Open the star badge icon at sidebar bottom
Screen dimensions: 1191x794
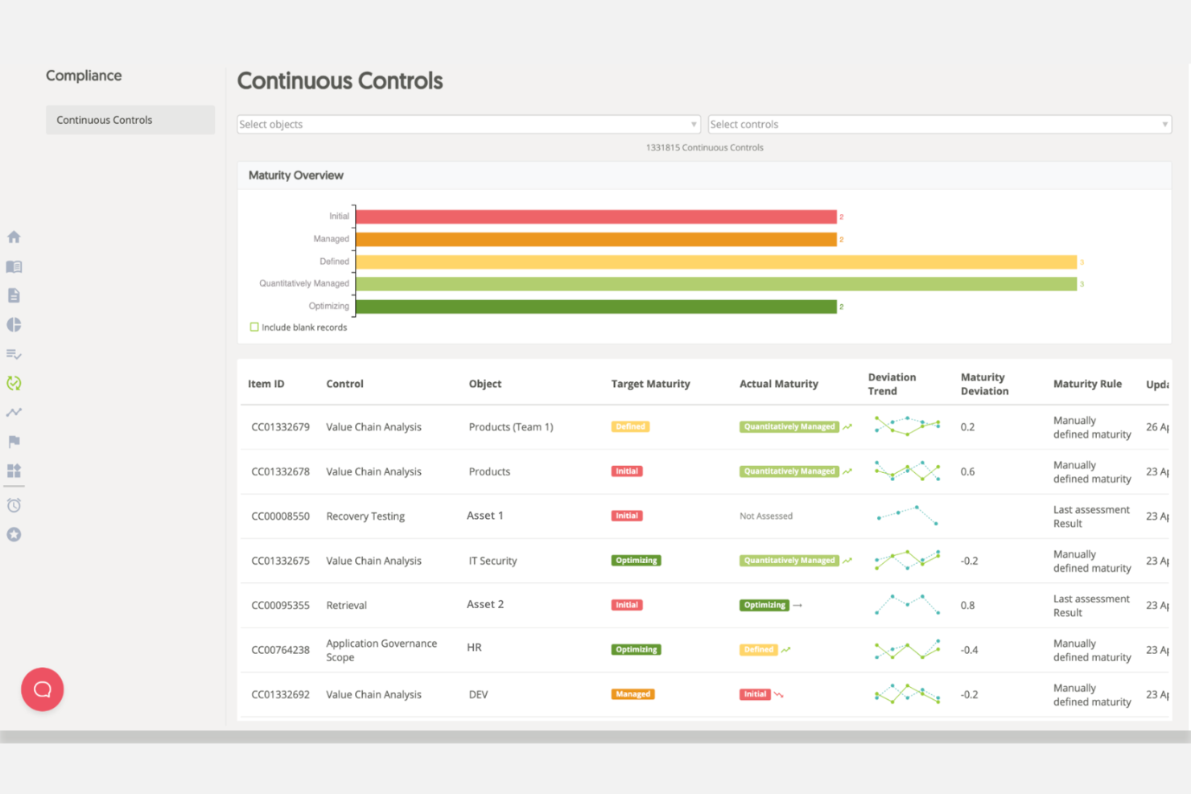click(x=14, y=534)
